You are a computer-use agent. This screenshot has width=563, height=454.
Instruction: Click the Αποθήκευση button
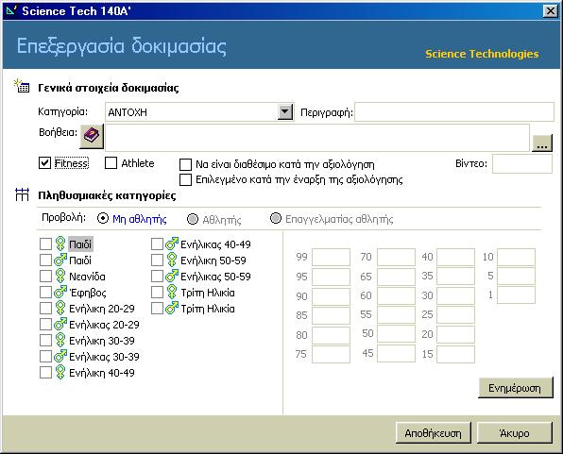coord(433,433)
